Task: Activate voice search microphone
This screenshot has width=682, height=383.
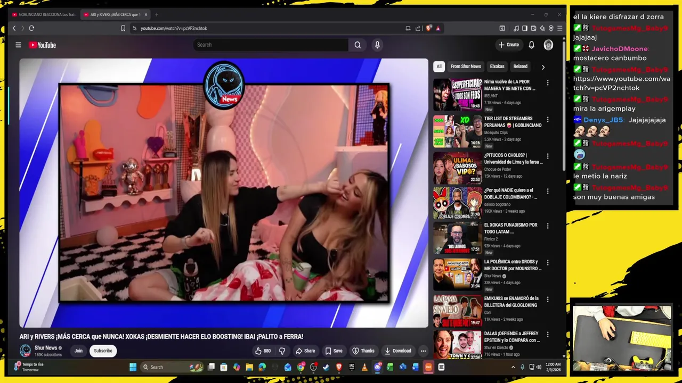Action: [x=377, y=45]
